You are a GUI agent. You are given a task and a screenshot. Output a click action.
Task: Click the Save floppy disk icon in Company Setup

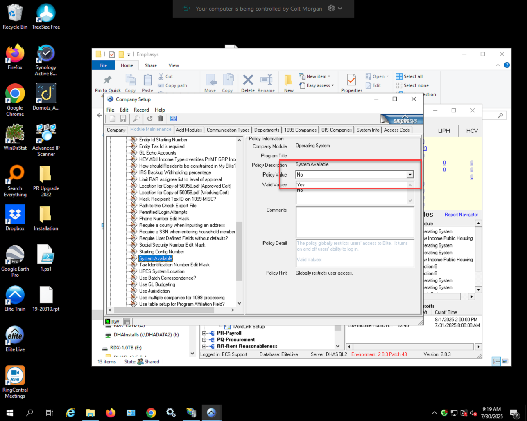coord(123,119)
